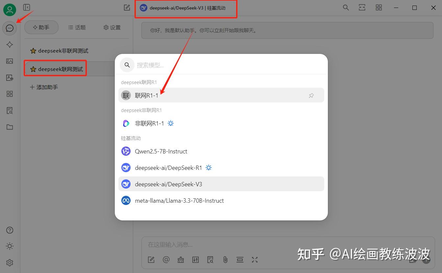This screenshot has width=442, height=273.
Task: Open the agents sparkle icon in sidebar
Action: [x=10, y=45]
